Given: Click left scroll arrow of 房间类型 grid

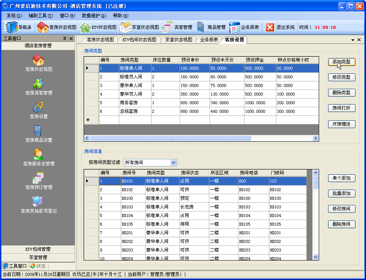Looking at the screenshot, I should coord(87,138).
